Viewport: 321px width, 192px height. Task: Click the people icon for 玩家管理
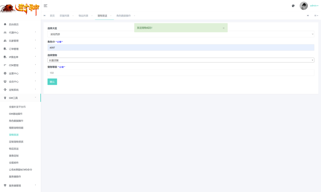pyautogui.click(x=5, y=41)
